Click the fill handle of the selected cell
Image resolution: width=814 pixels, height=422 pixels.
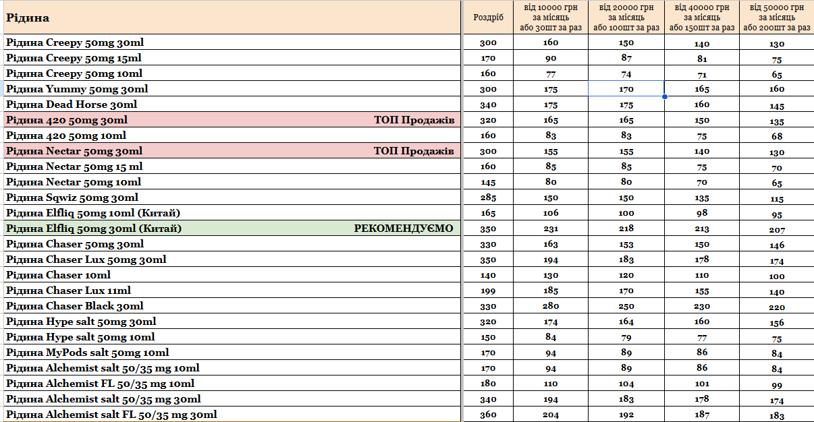pyautogui.click(x=665, y=96)
